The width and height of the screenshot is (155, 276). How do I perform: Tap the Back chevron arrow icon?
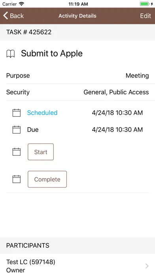[x=6, y=16]
